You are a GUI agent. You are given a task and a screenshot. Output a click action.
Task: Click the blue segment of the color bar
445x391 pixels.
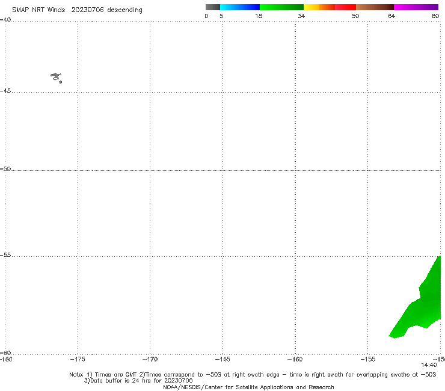tap(240, 7)
